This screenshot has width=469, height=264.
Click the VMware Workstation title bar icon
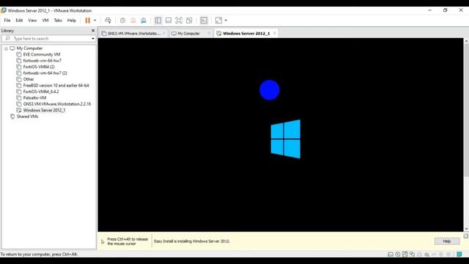tap(4, 10)
